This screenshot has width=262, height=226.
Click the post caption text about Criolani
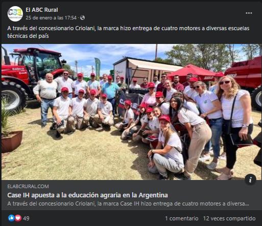[128, 32]
